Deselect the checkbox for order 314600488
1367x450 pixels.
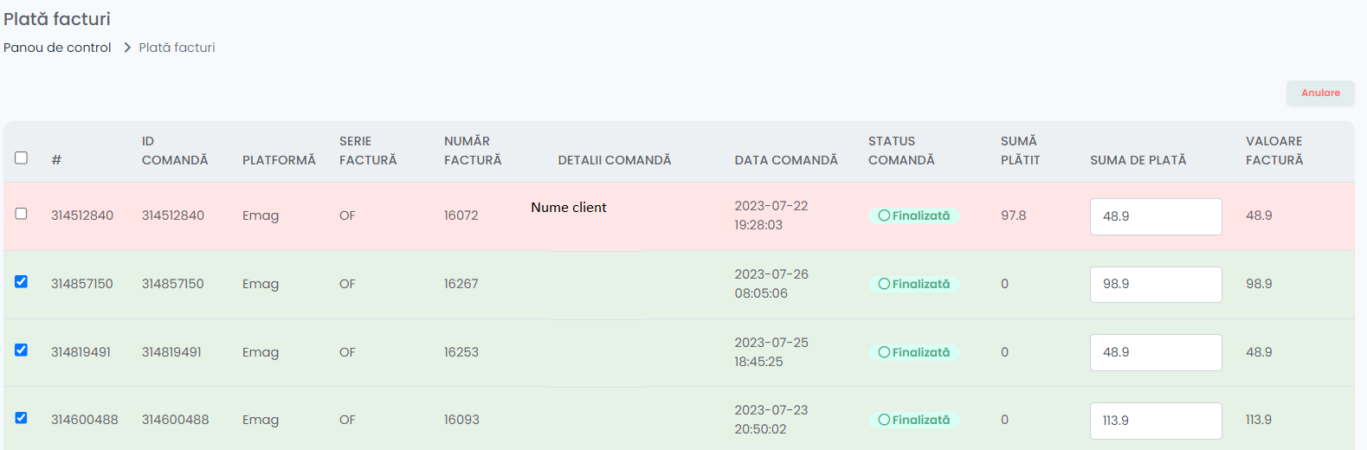(22, 417)
